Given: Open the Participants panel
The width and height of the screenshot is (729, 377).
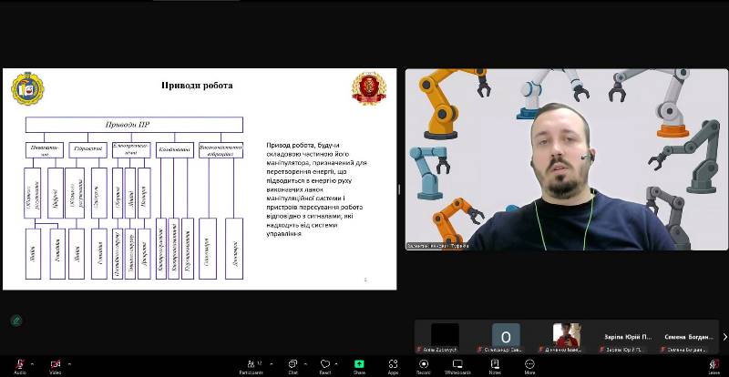Looking at the screenshot, I should pyautogui.click(x=252, y=366).
